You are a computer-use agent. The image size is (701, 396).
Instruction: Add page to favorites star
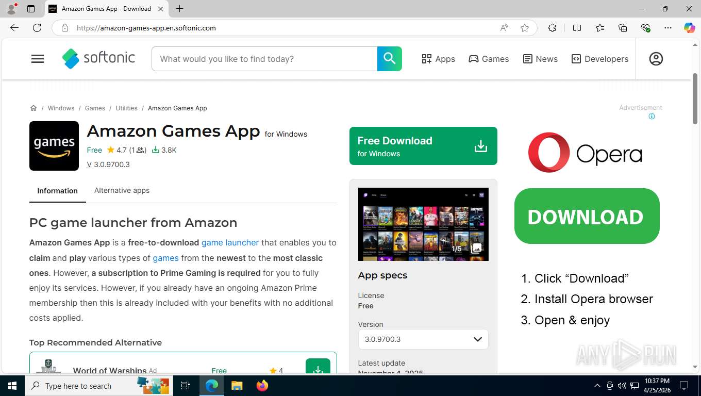click(x=525, y=28)
